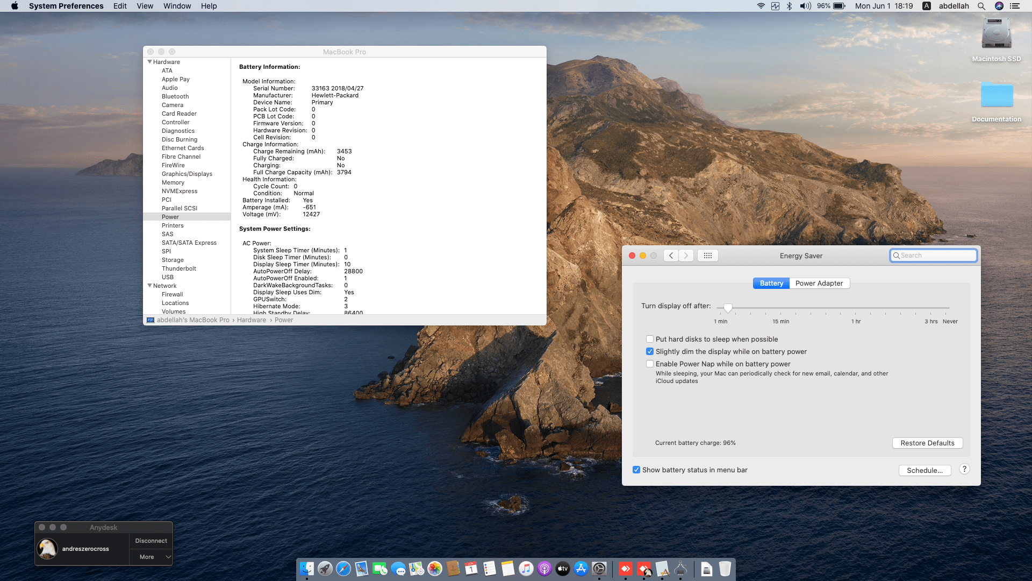This screenshot has height=581, width=1032.
Task: Click the Restore Defaults button
Action: pyautogui.click(x=927, y=443)
